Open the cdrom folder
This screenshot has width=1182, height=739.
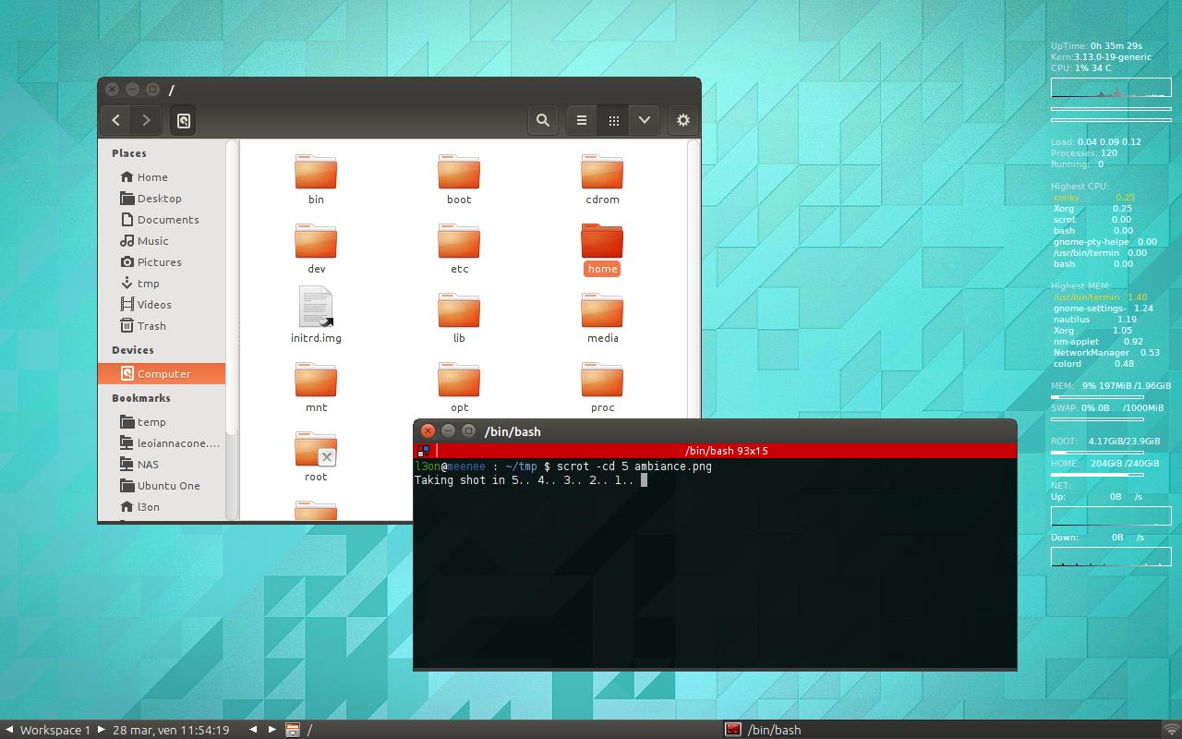click(x=602, y=180)
